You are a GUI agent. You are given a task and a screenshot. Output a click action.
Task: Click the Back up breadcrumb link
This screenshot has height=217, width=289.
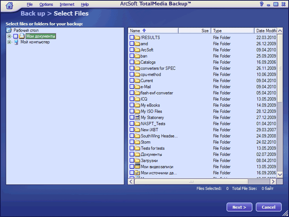click(33, 14)
